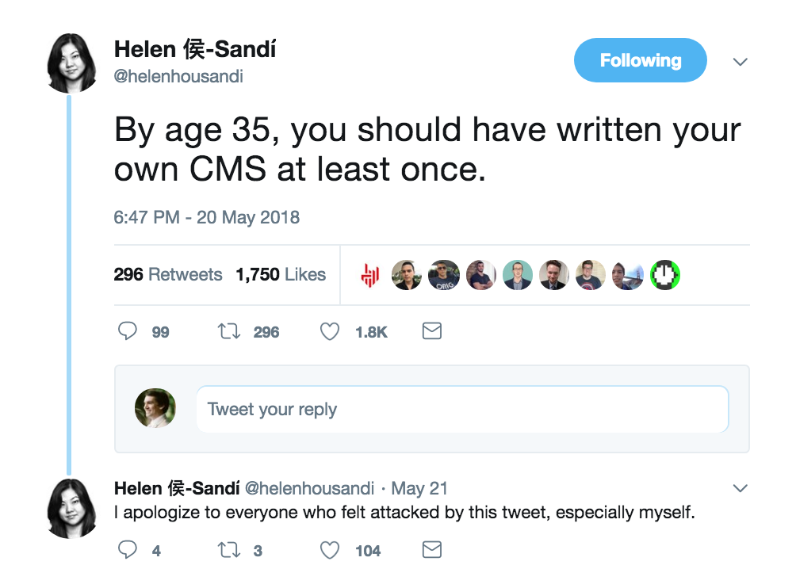The width and height of the screenshot is (796, 569).
Task: Click the tweet timestamp 6:47 PM - 20 May 2018
Action: [x=207, y=217]
